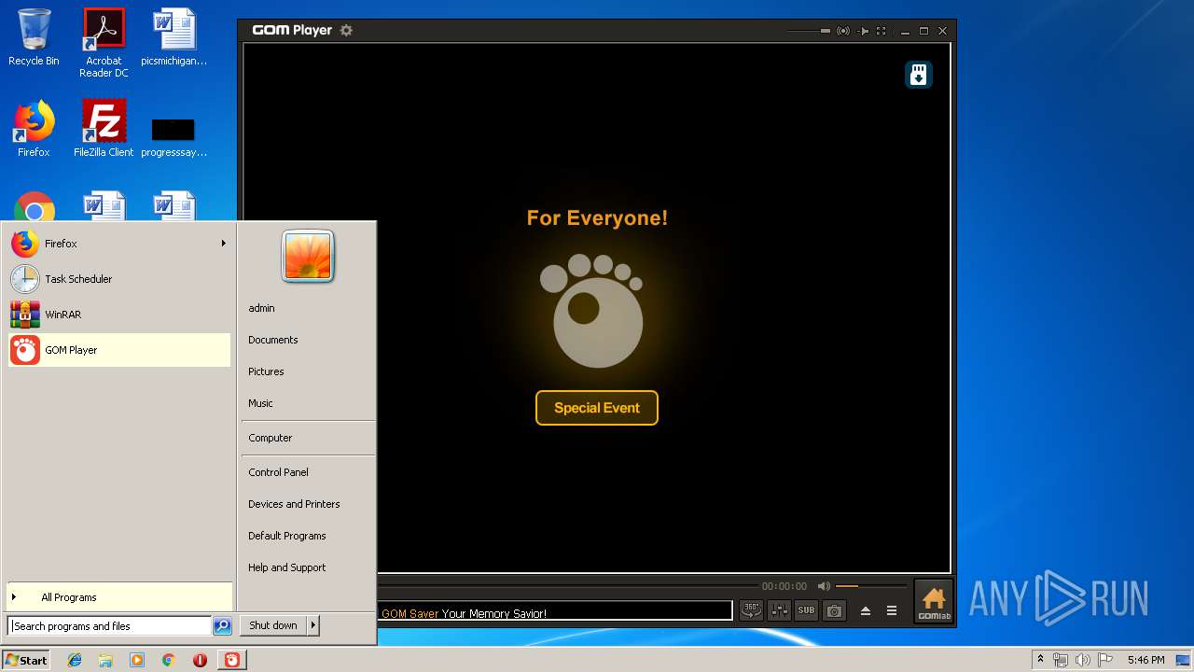
Task: Click the Start menu search magnifier button
Action: tap(222, 626)
